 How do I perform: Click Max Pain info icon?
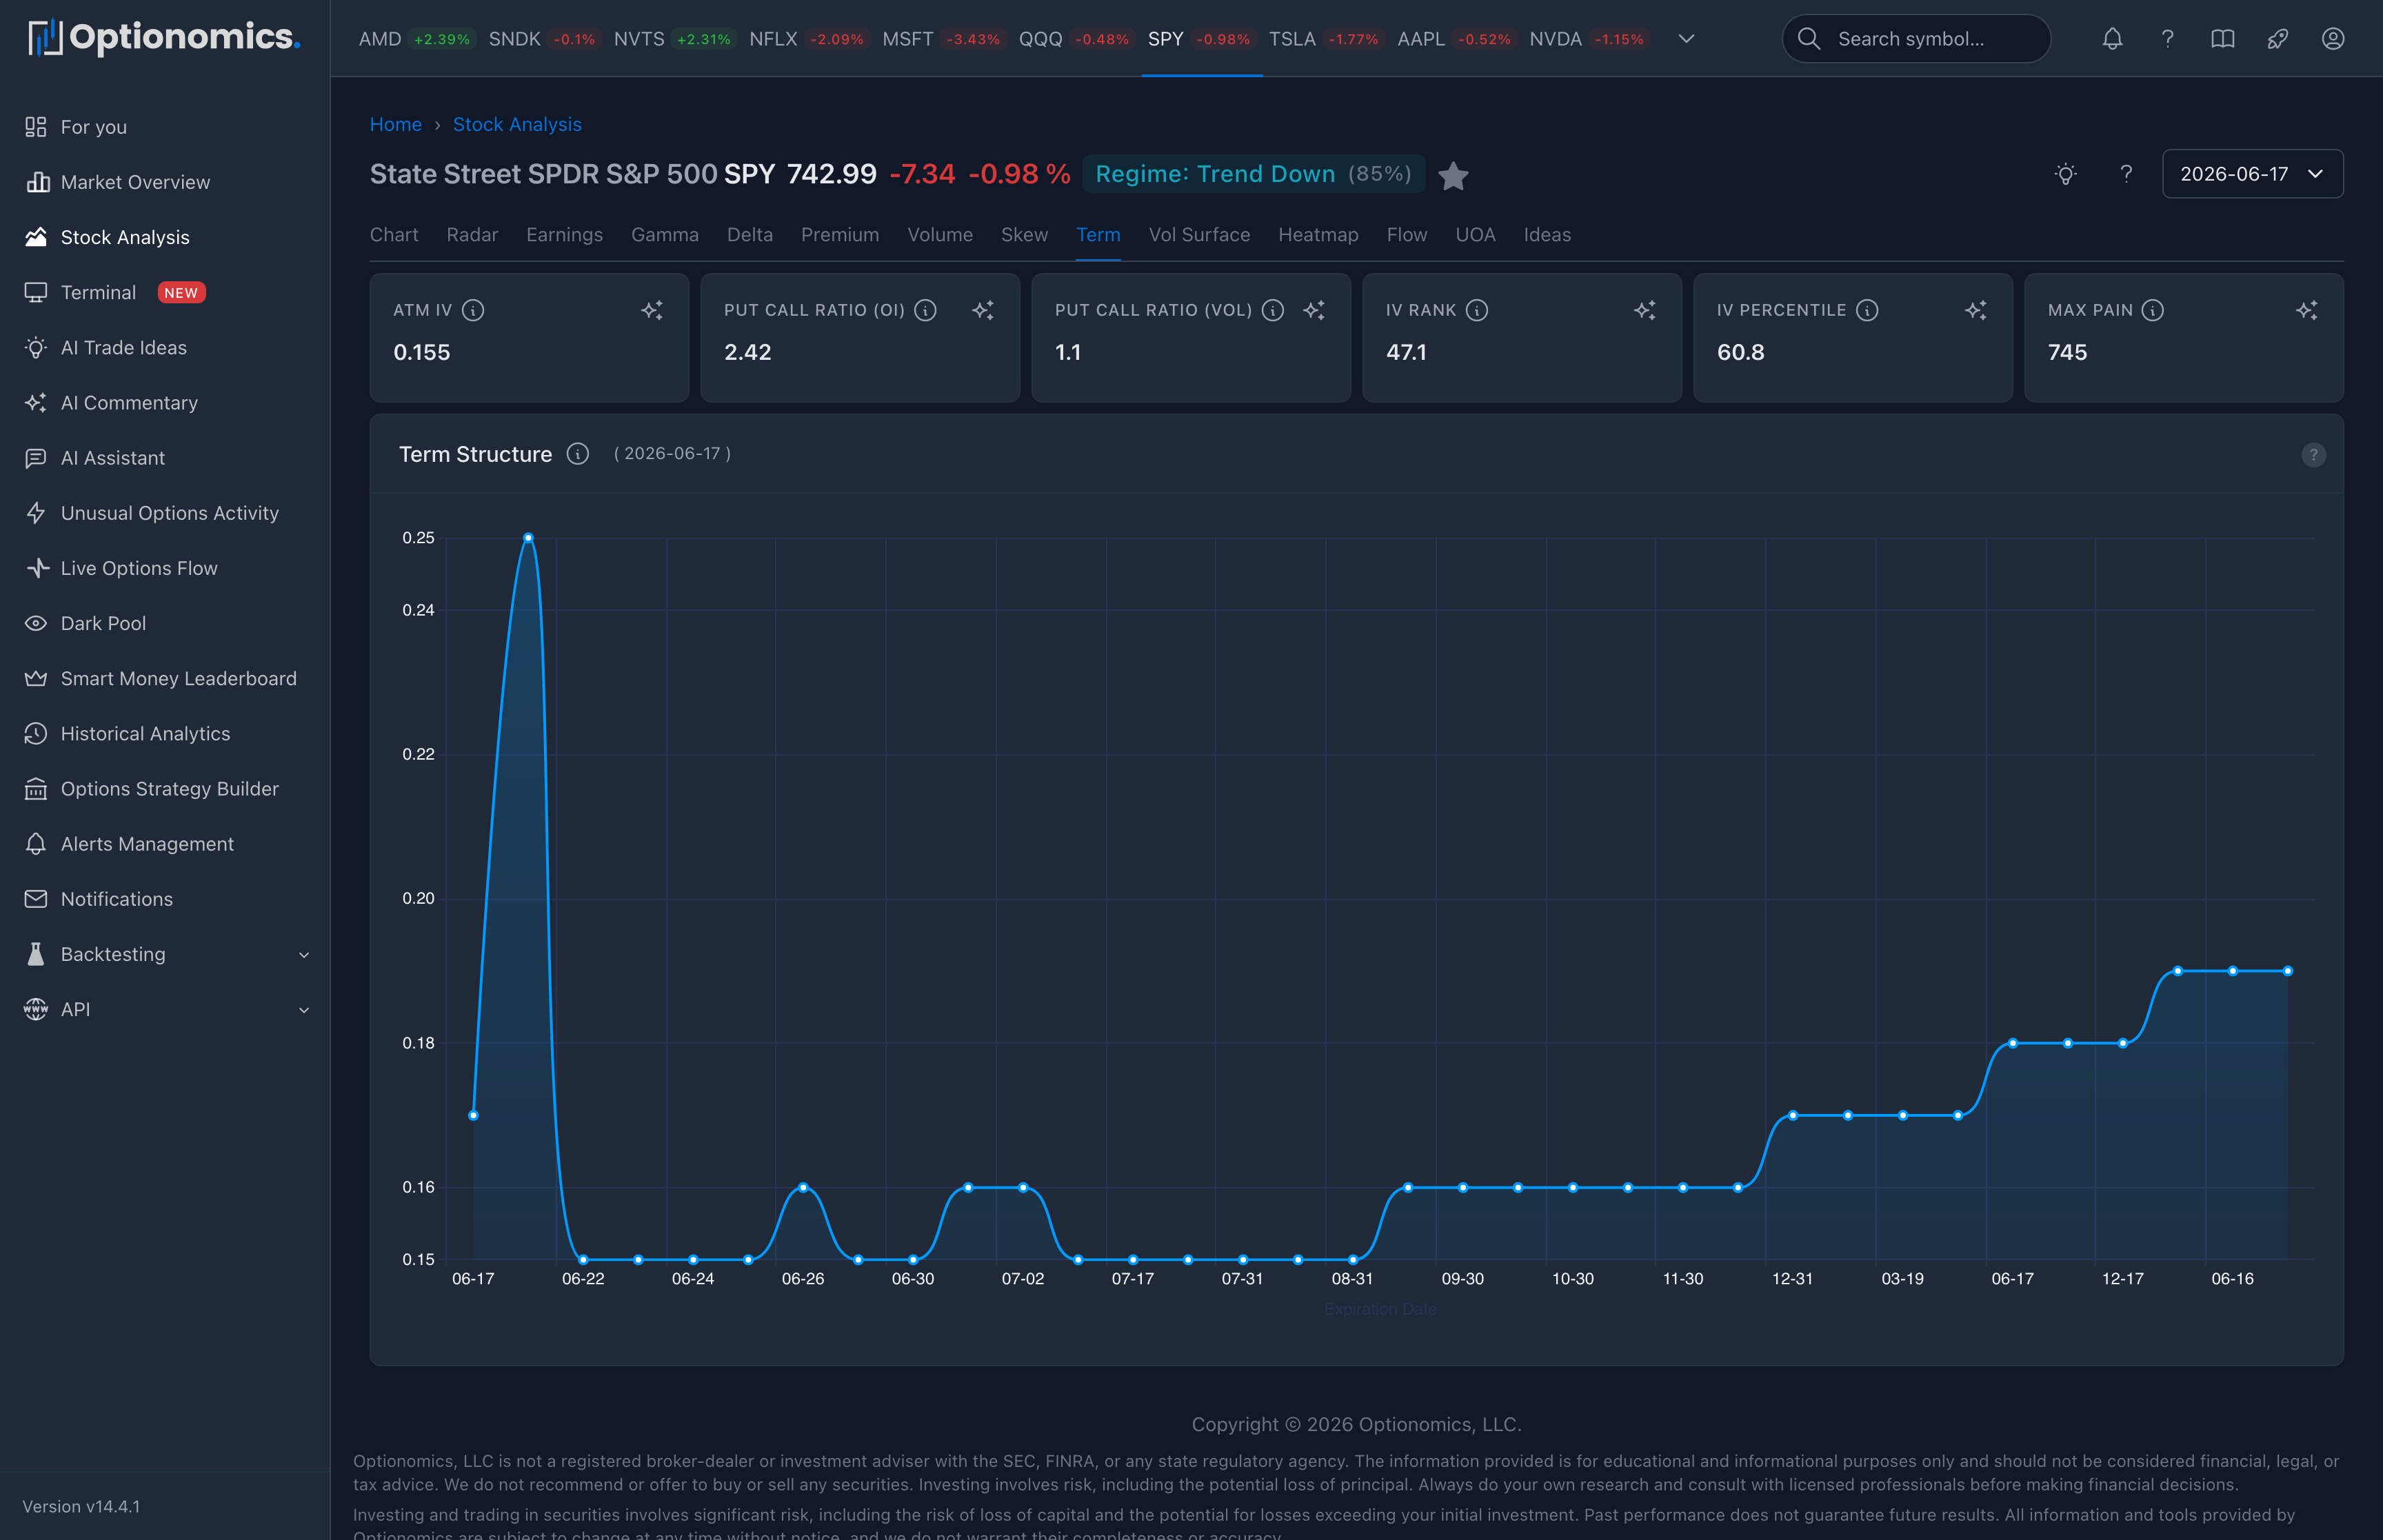2153,310
